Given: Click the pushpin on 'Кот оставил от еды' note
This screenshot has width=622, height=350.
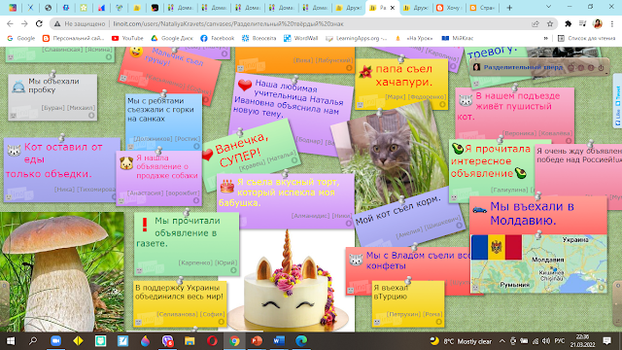Looking at the screenshot, I should (62, 138).
